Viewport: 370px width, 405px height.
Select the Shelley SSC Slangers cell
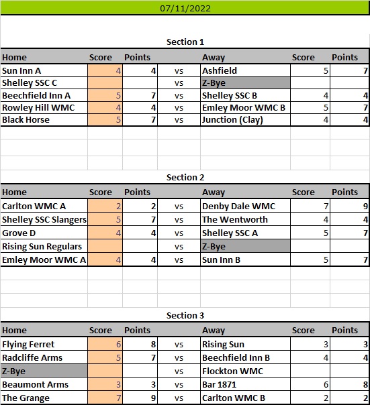(x=44, y=219)
